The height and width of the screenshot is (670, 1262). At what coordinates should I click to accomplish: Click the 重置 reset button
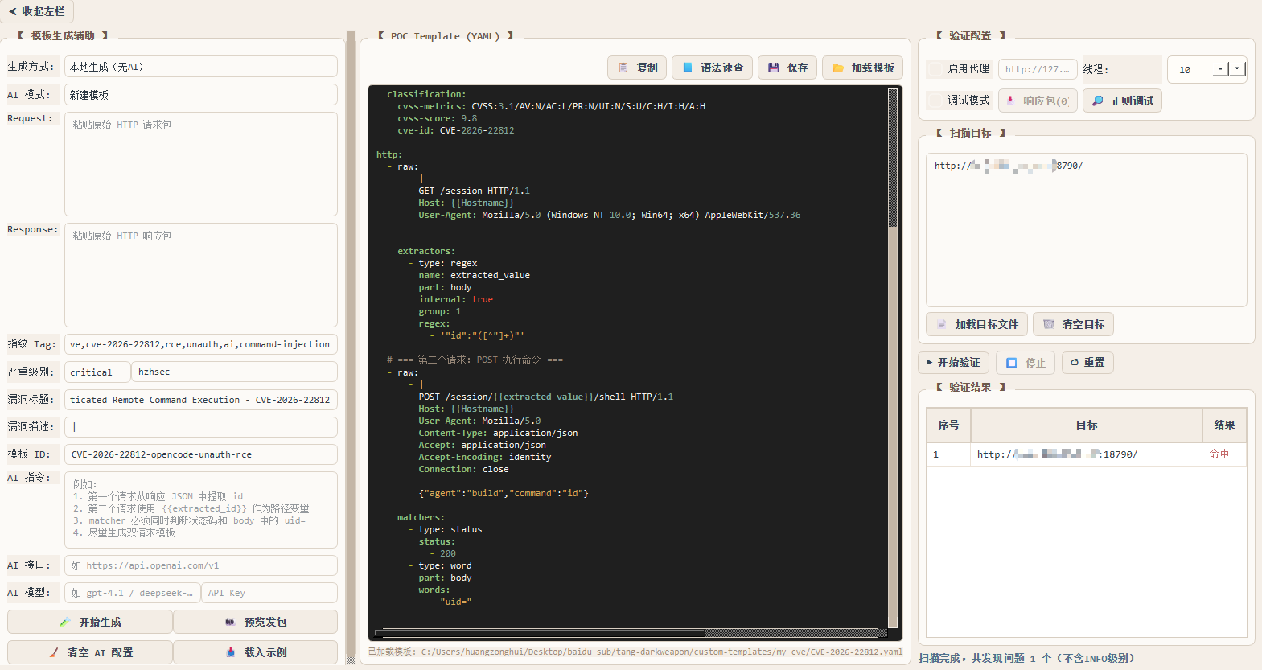(x=1087, y=363)
